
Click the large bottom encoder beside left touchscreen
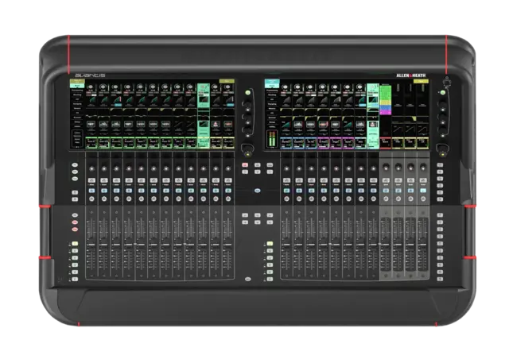click(x=247, y=149)
